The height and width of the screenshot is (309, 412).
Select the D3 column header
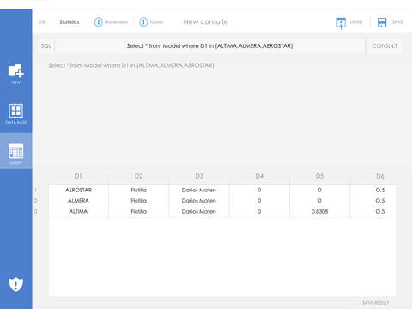pos(199,176)
